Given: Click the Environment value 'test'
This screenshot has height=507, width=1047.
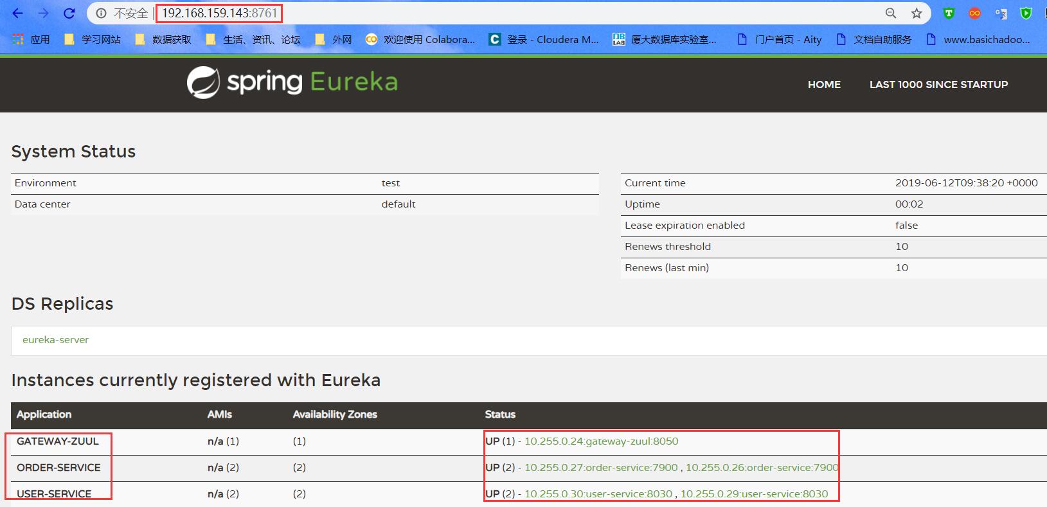Looking at the screenshot, I should 391,183.
